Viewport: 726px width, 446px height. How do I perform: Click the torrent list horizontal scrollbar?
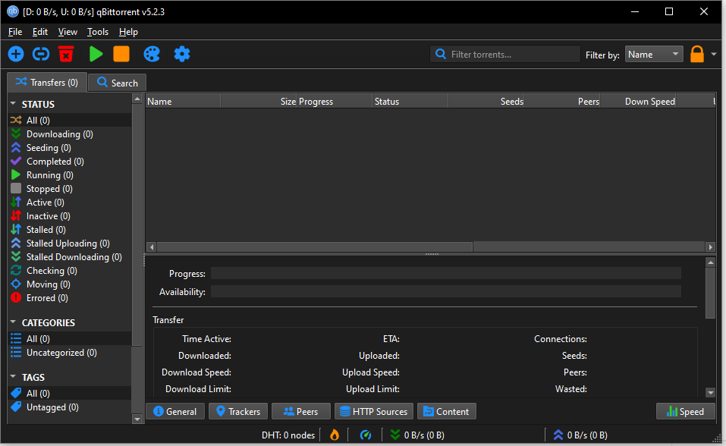[315, 247]
